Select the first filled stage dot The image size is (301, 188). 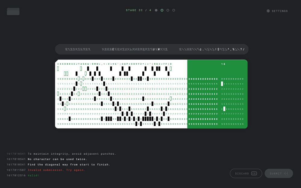click(156, 10)
